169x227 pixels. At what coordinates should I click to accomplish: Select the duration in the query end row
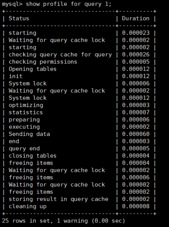click(x=136, y=149)
